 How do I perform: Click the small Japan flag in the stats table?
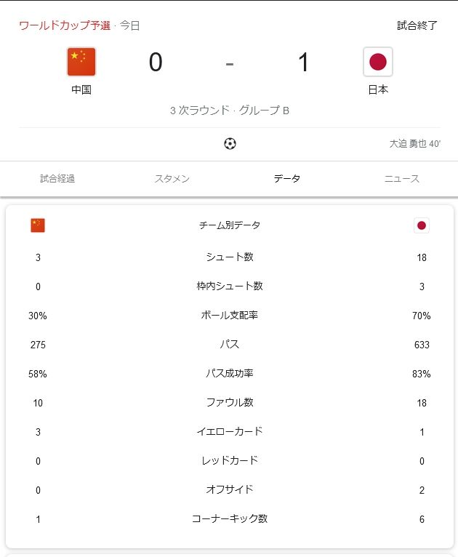point(422,225)
